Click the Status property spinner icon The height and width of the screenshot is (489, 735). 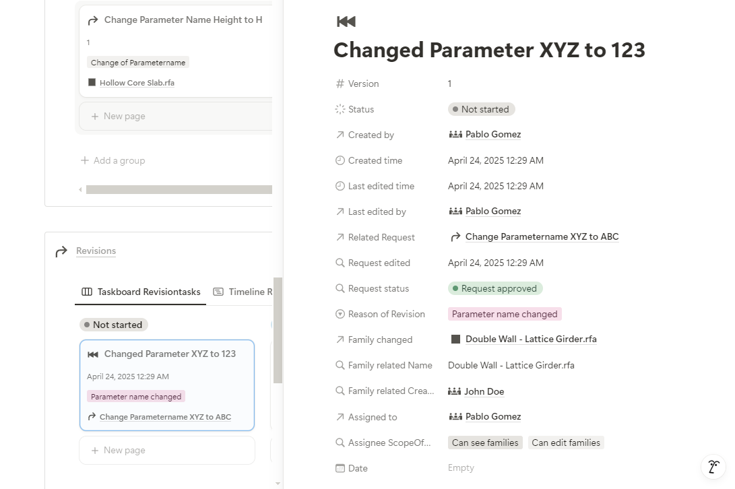tap(340, 109)
